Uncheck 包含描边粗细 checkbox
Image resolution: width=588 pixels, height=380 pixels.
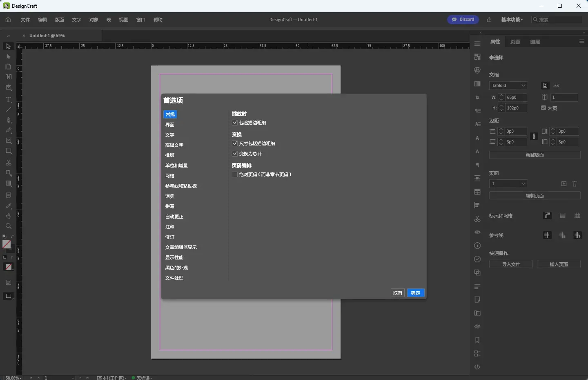[235, 123]
